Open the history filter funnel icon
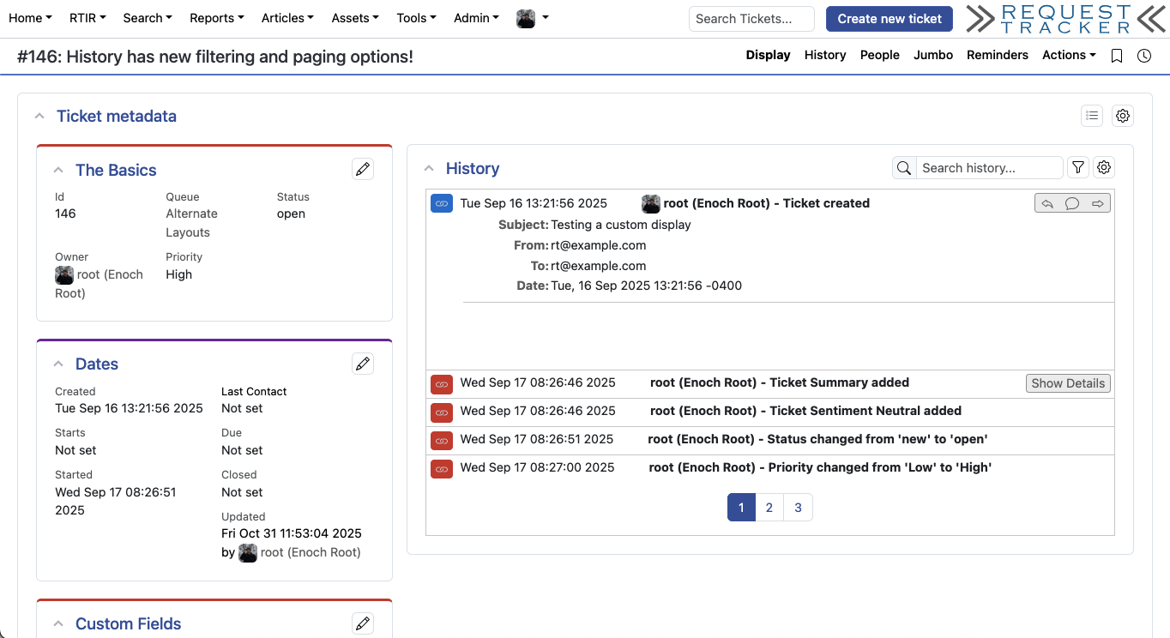The height and width of the screenshot is (638, 1170). 1078,168
